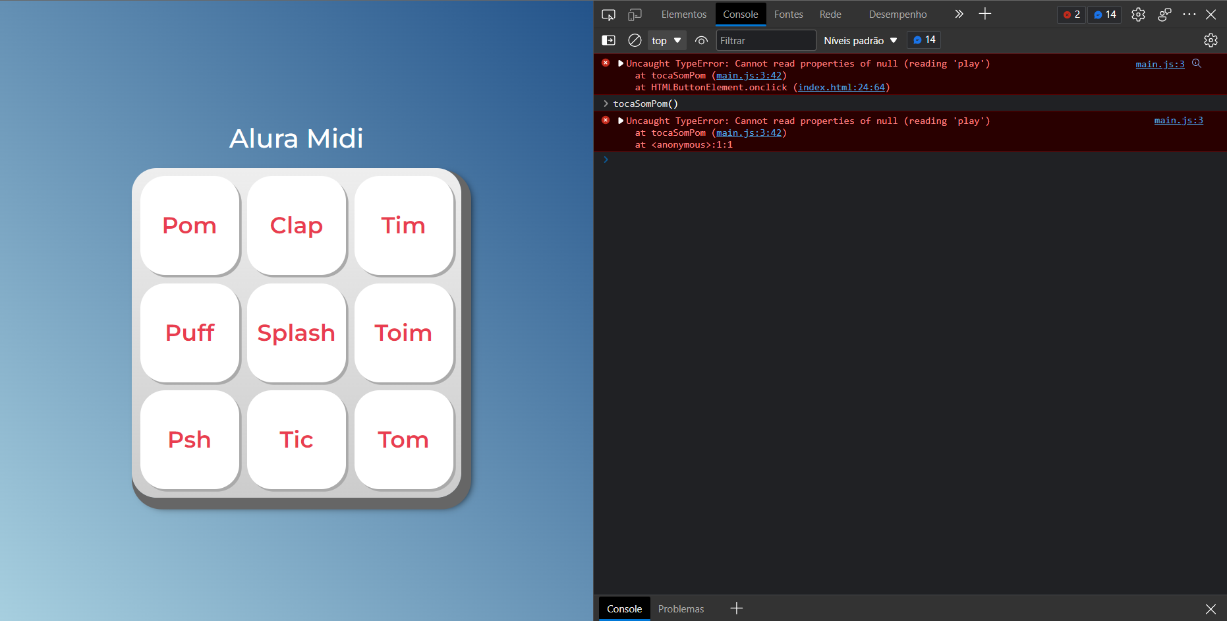This screenshot has width=1227, height=621.
Task: Expand the first Uncaught TypeError message
Action: point(621,63)
